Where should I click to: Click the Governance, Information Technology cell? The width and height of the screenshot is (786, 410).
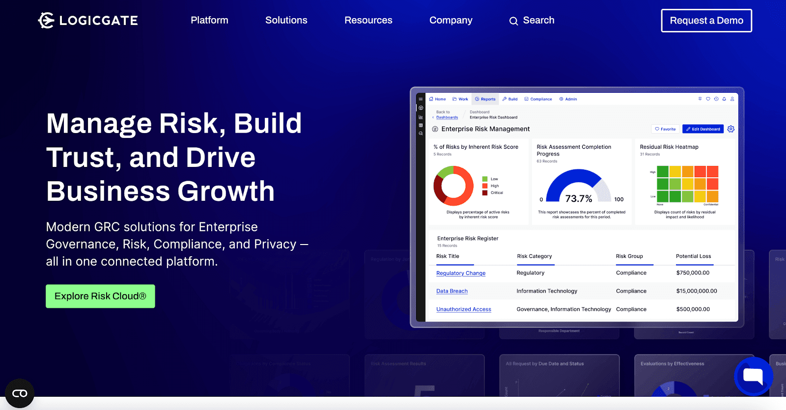564,309
